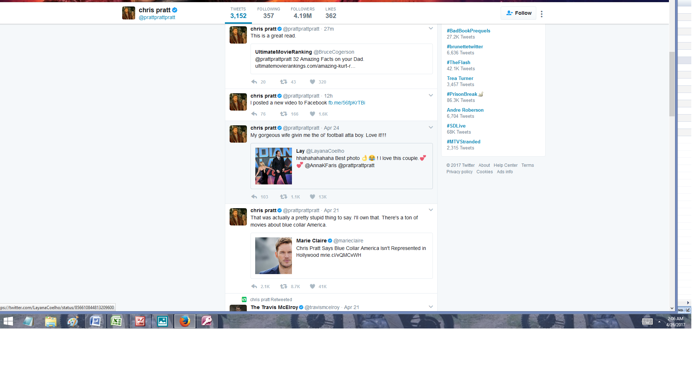Open the #PrisonBreak trend
This screenshot has height=389, width=692.
[462, 94]
